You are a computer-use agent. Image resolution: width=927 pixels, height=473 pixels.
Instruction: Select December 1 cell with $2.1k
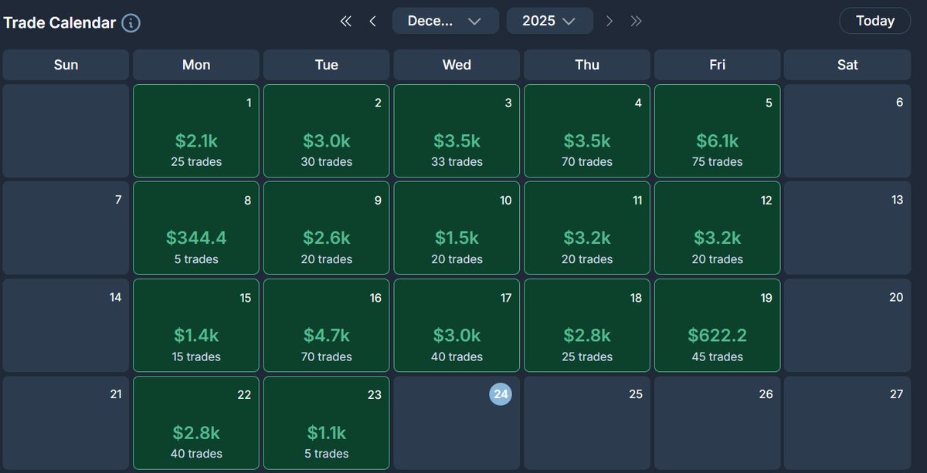point(196,131)
